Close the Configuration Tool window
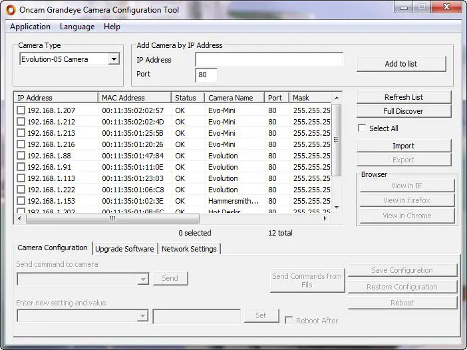This screenshot has width=467, height=350. pyautogui.click(x=446, y=7)
